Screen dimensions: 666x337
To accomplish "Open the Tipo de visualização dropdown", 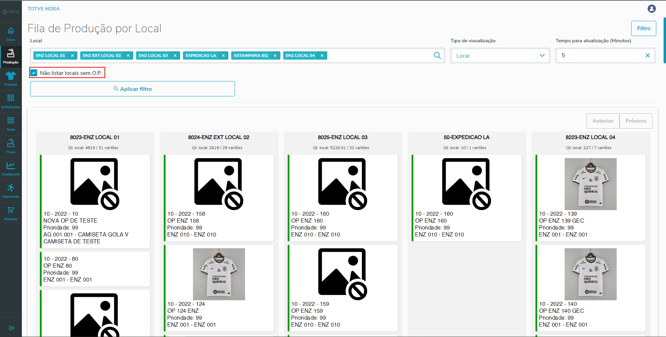I will (x=500, y=55).
